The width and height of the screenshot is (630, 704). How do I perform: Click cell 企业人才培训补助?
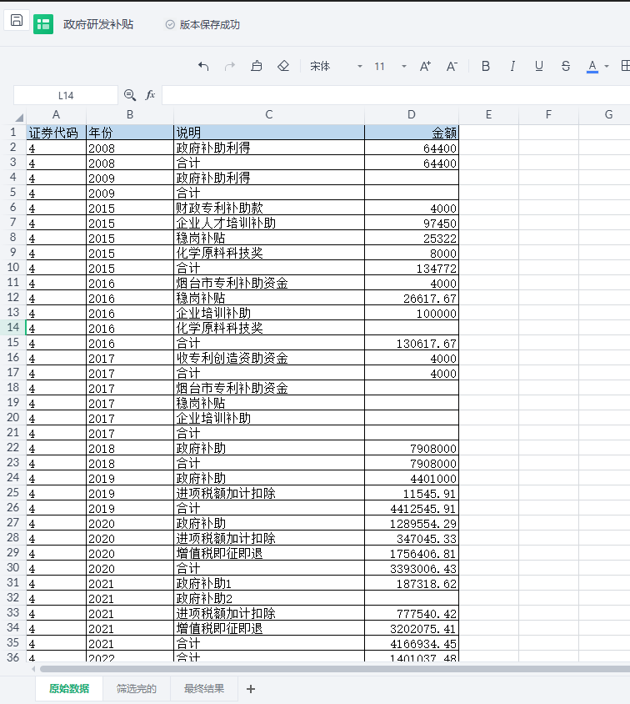(x=269, y=223)
